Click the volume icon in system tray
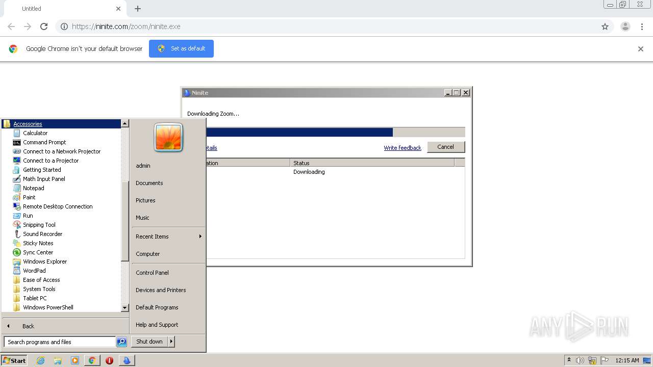The height and width of the screenshot is (367, 653). click(580, 360)
